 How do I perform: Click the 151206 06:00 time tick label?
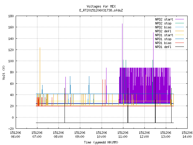pos(15,134)
